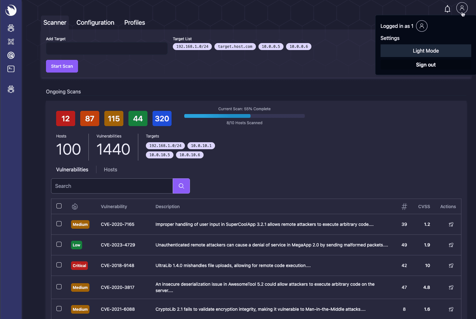Sort by the flame severity column icon

75,207
